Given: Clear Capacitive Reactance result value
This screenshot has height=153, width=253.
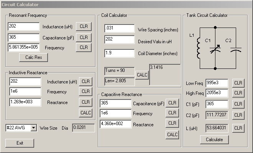Looking at the screenshot, I should tap(172, 124).
